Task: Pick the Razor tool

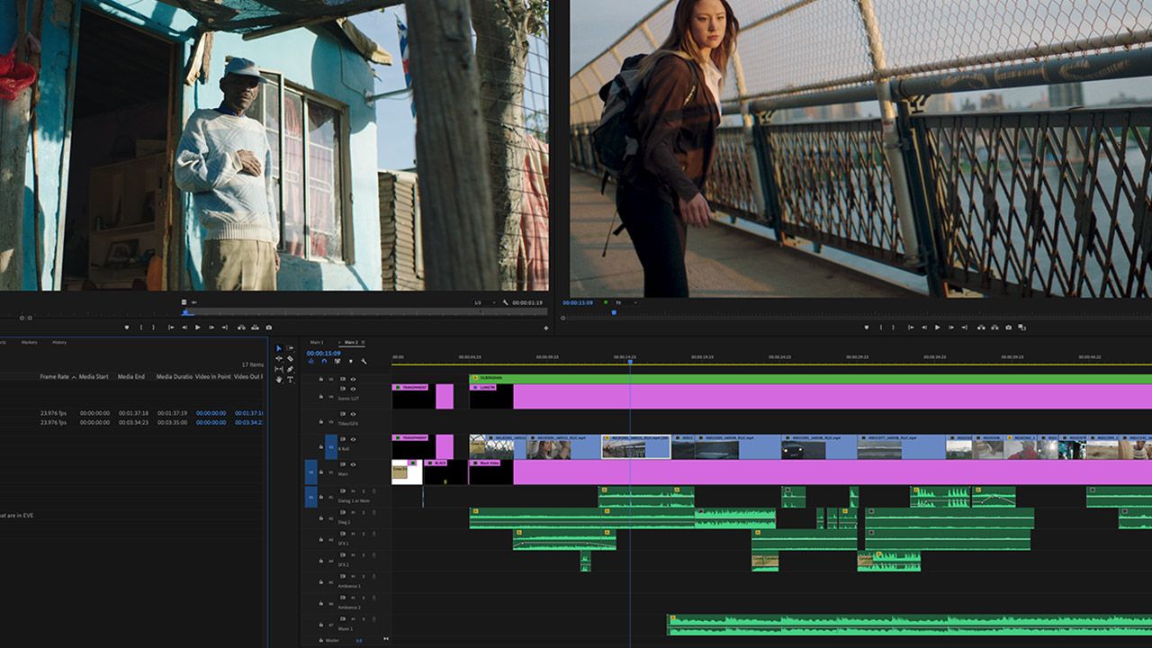Action: coord(290,358)
